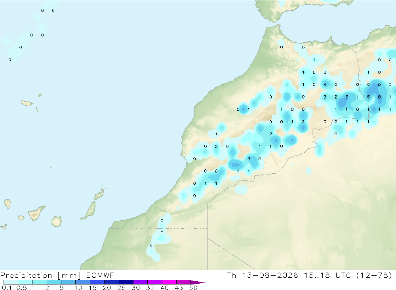Image resolution: width=396 pixels, height=290 pixels.
Task: Click the legend swatch between 2 and 5
Action: tap(54, 282)
